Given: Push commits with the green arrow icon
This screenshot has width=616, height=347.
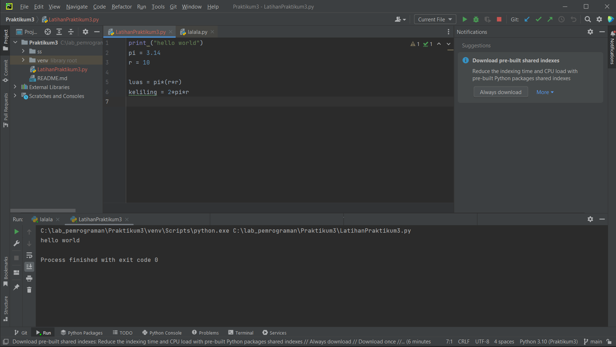Looking at the screenshot, I should tap(550, 19).
